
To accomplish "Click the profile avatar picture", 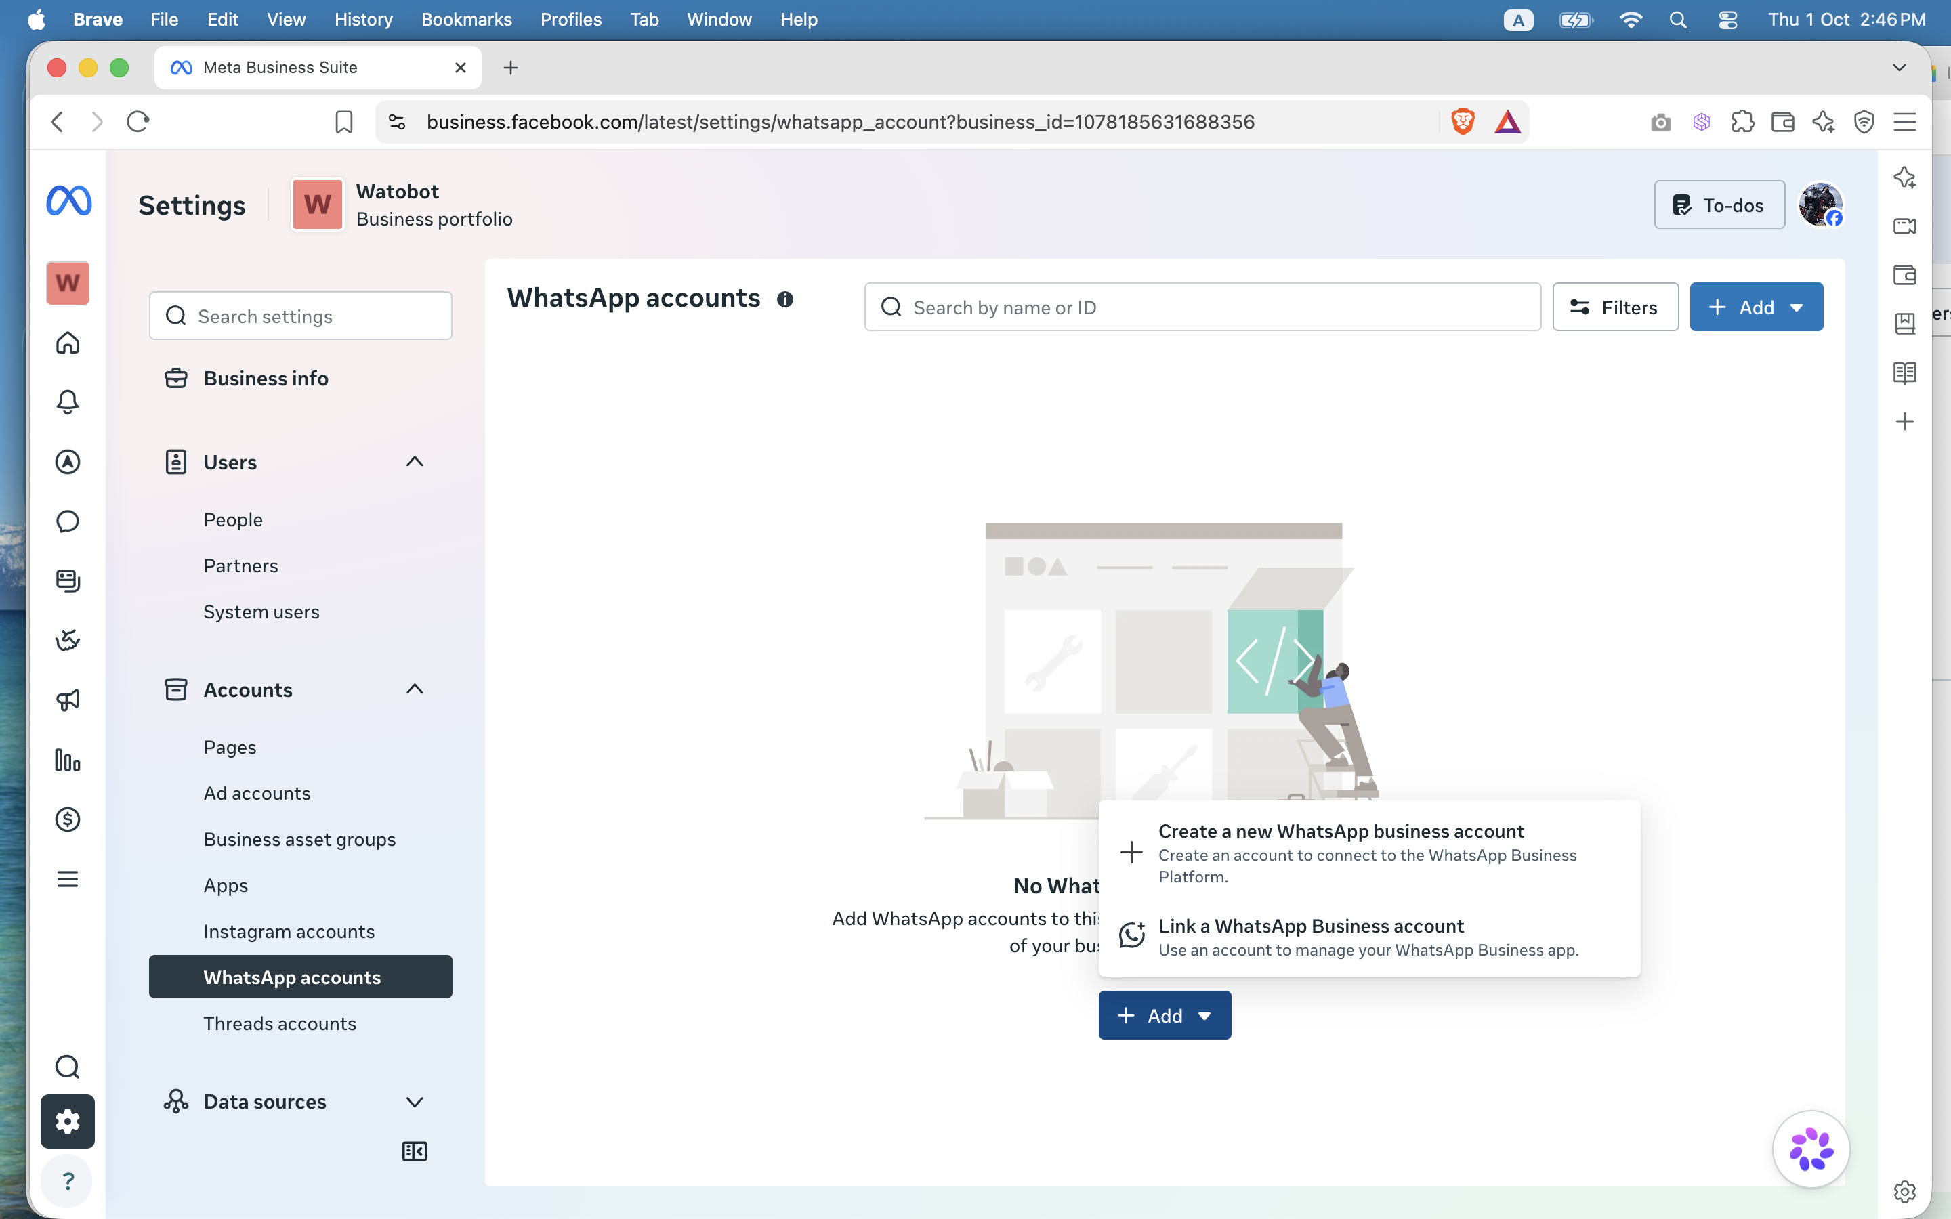I will (1820, 205).
